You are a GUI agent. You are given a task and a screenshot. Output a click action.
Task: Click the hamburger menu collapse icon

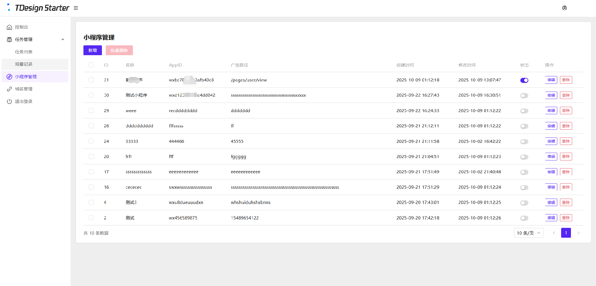(x=76, y=8)
